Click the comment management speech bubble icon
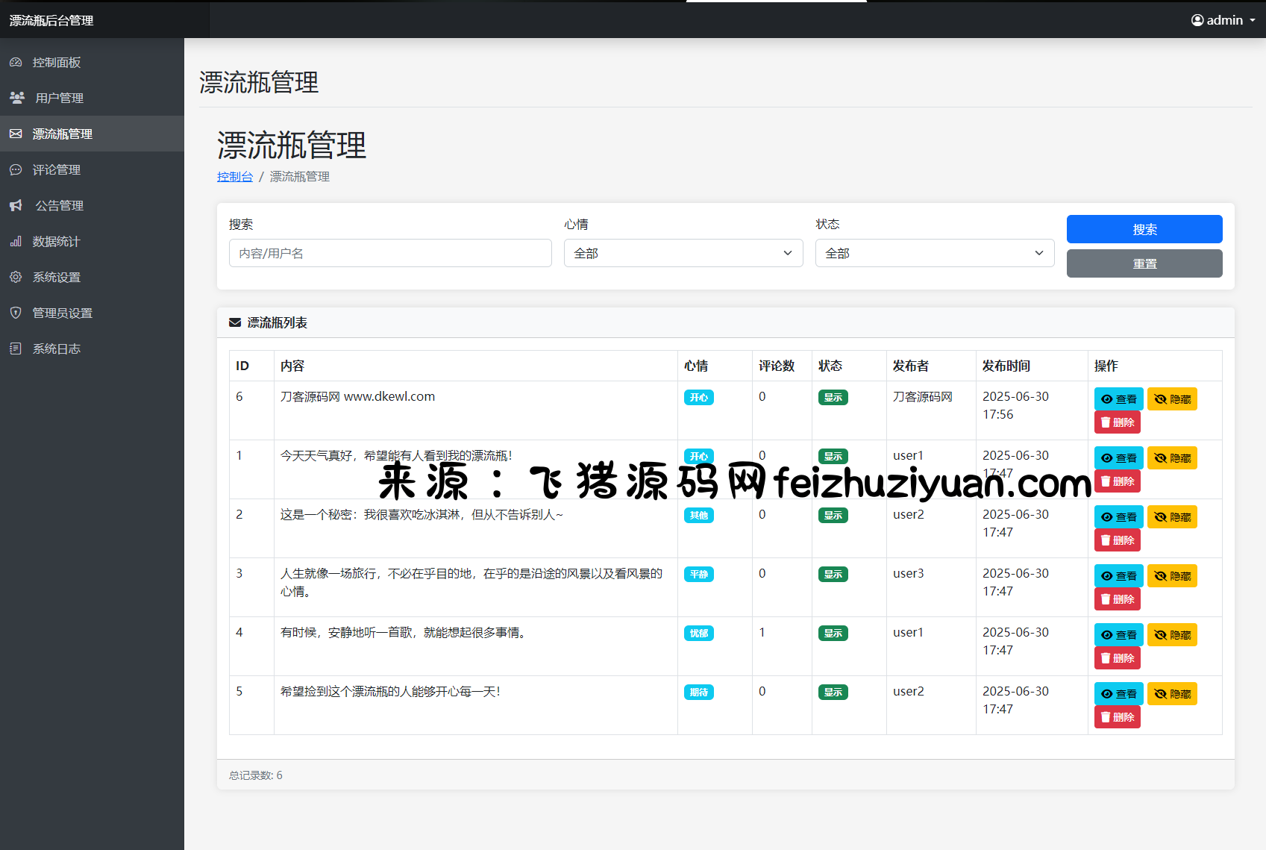Image resolution: width=1266 pixels, height=850 pixels. [x=16, y=170]
